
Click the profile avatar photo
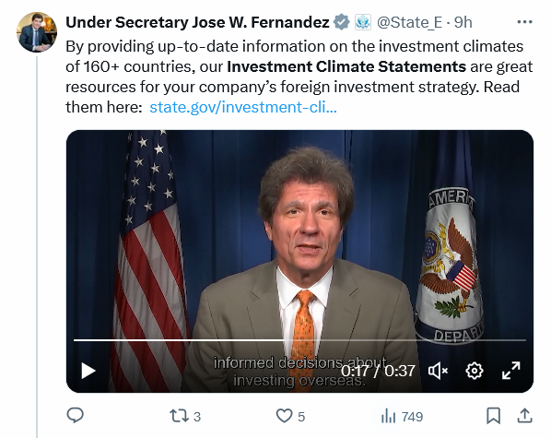[37, 32]
